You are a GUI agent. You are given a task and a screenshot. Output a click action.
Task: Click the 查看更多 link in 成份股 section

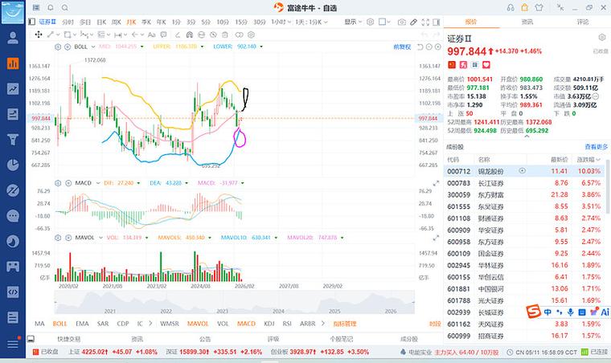pos(596,147)
